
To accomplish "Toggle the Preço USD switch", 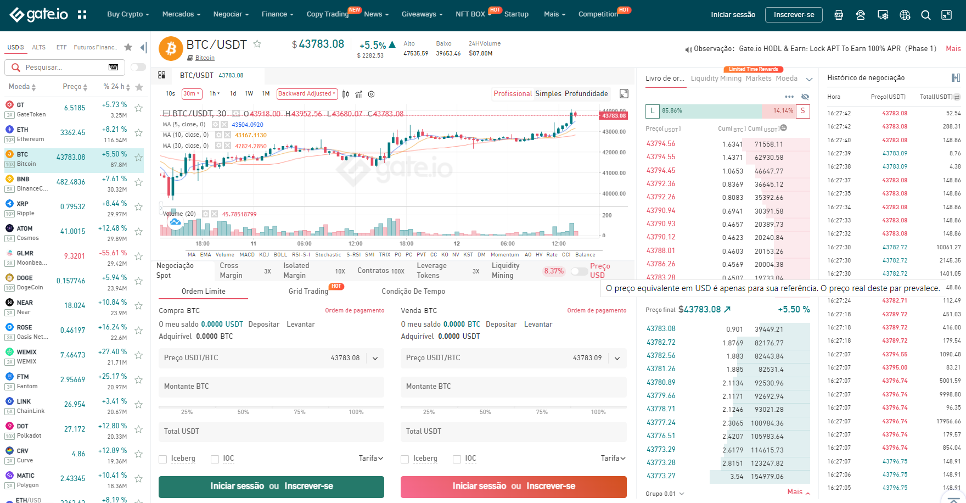I will [579, 271].
